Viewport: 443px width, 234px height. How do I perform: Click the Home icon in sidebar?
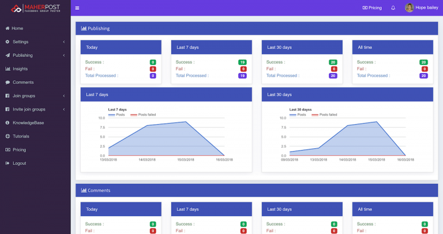pos(7,28)
